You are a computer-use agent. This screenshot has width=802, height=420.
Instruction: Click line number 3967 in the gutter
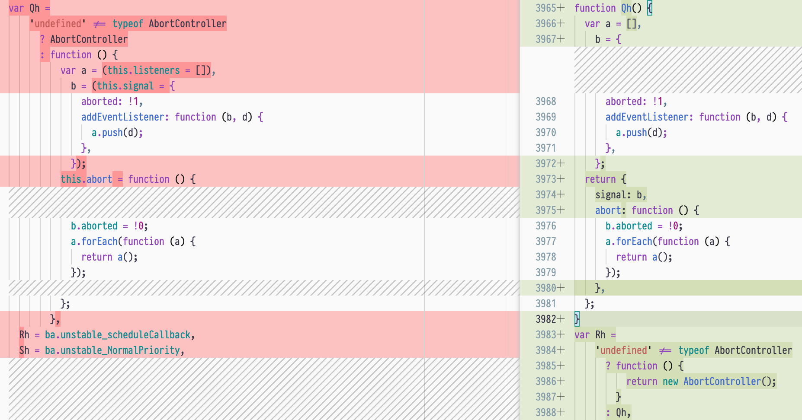[546, 39]
